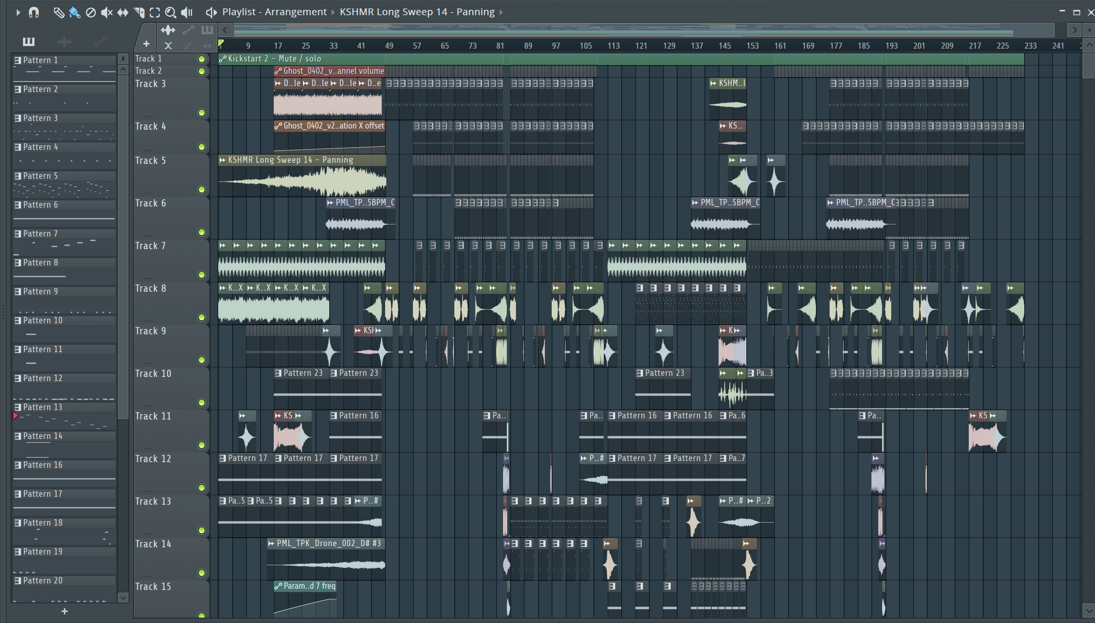Select the Delete tool

click(x=90, y=13)
